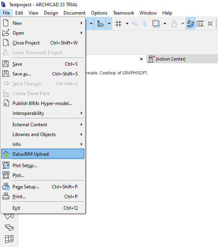
Task: Click the Save as floppy disk icon
Action: [x=6, y=74]
